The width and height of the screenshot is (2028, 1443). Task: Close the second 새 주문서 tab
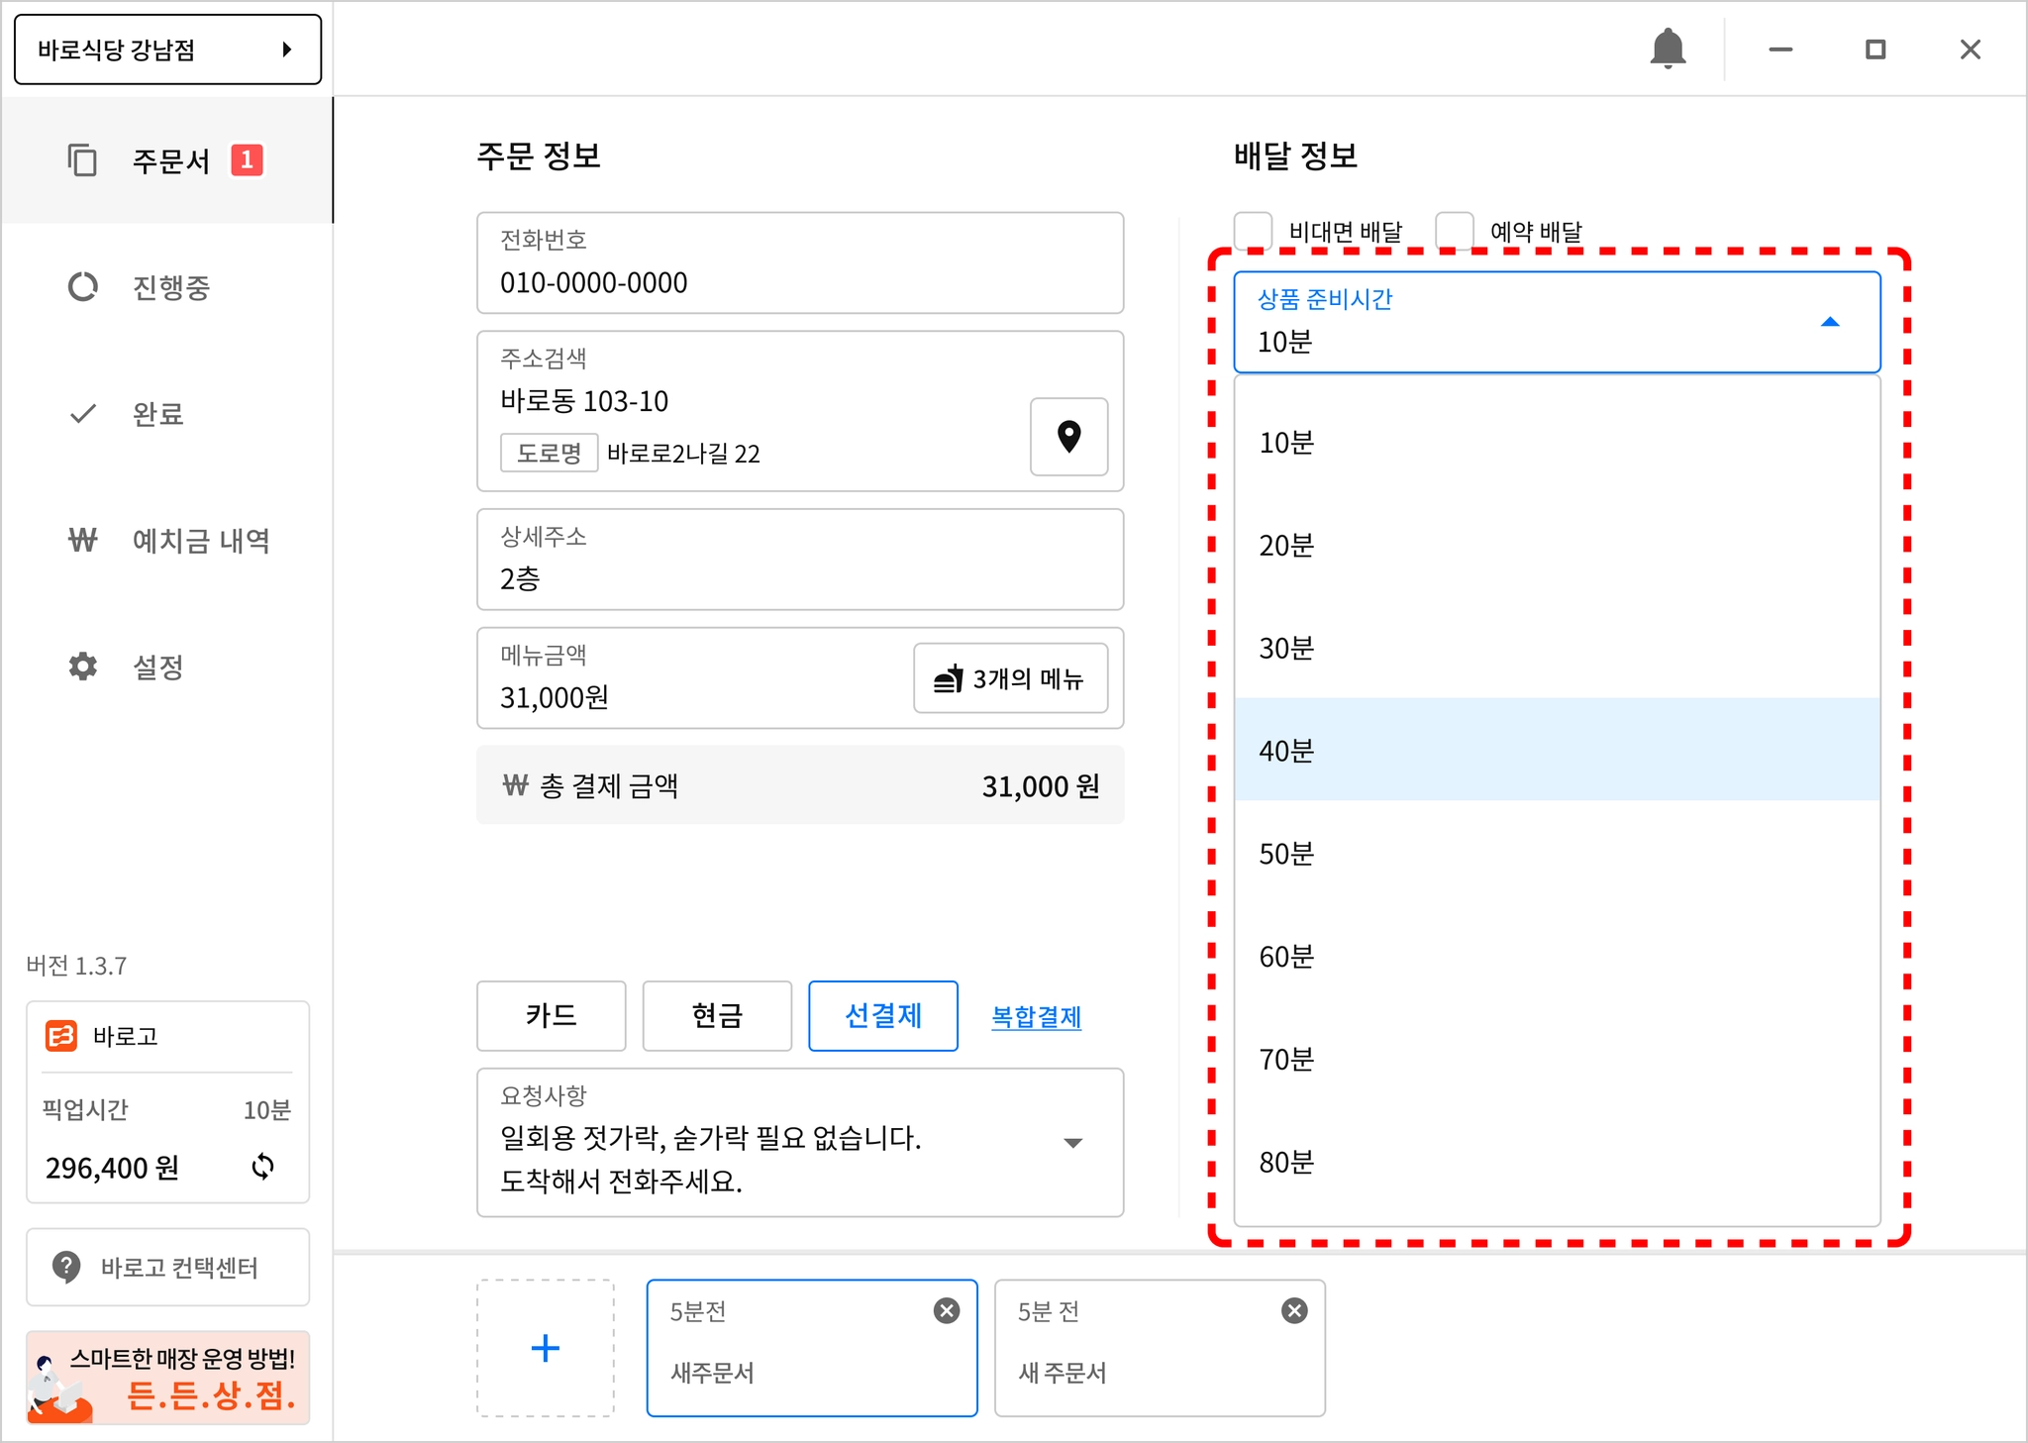pyautogui.click(x=1294, y=1310)
